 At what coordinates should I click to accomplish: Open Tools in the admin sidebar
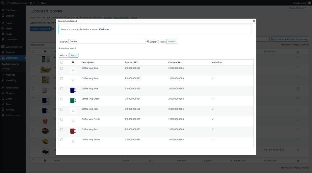[x=9, y=104]
